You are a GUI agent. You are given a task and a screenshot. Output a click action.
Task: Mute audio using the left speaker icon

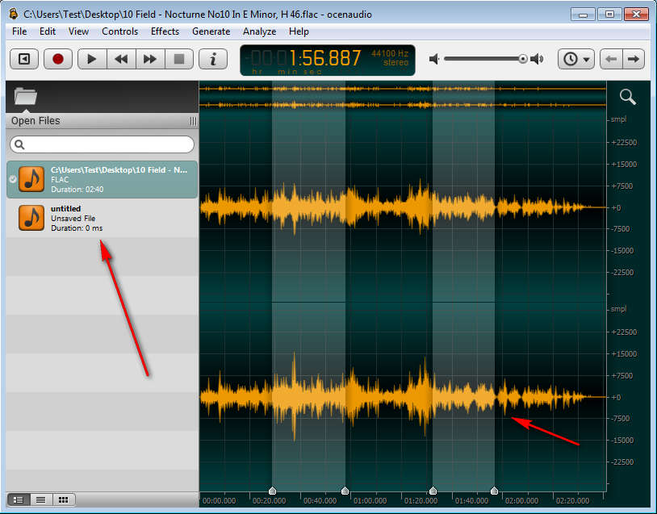click(435, 59)
